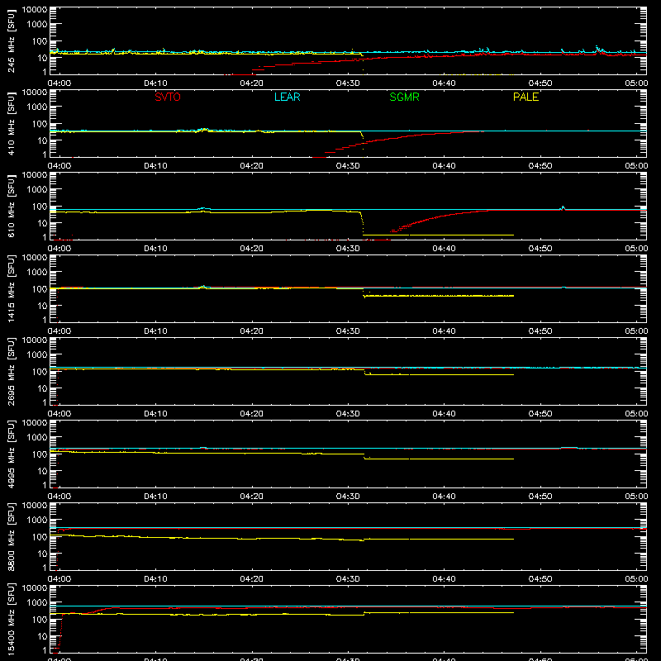Click the 04:00 tick below the 4995 MHz plot
This screenshot has width=661, height=661.
coord(59,497)
